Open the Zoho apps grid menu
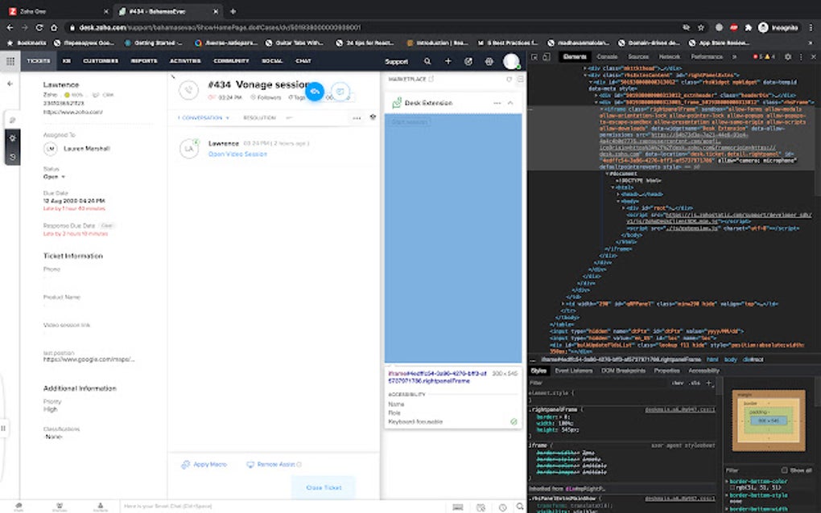This screenshot has height=513, width=821. pyautogui.click(x=10, y=61)
